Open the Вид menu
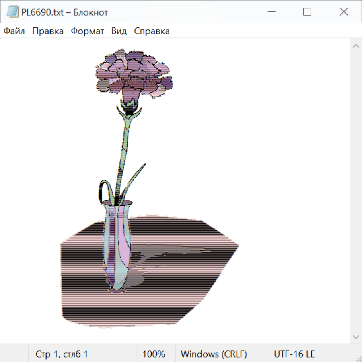This screenshot has width=362, height=362. (x=119, y=31)
